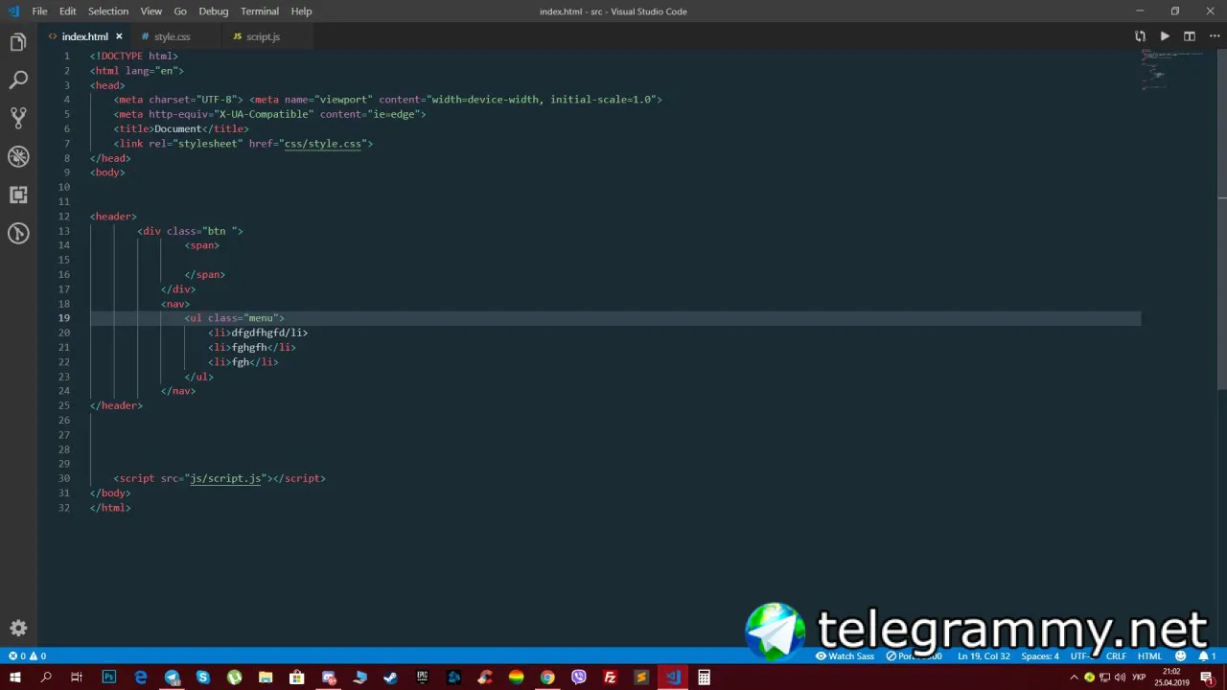Viewport: 1227px width, 690px height.
Task: Open the Search view in activity bar
Action: [18, 80]
